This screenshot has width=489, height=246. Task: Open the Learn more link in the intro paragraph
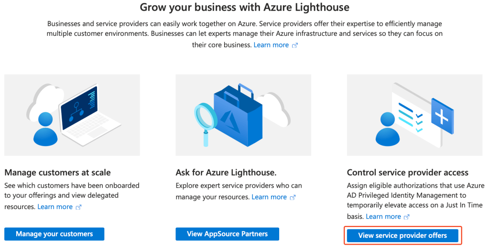click(x=271, y=45)
